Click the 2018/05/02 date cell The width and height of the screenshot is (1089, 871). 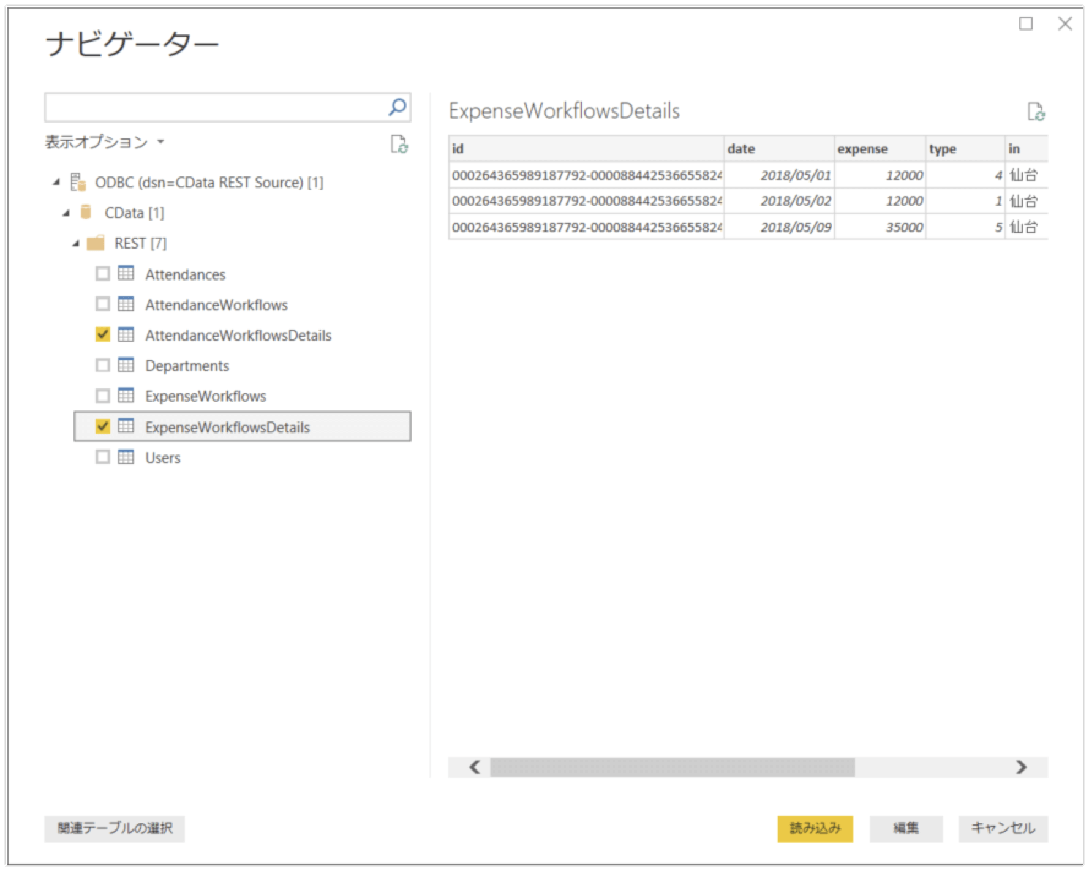click(779, 201)
